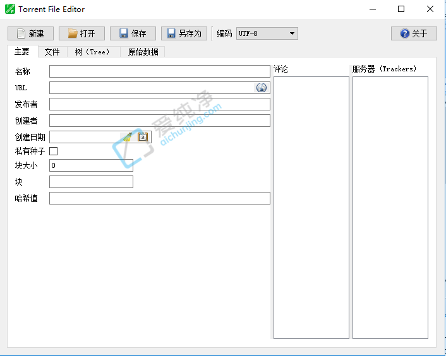The width and height of the screenshot is (446, 356).
Task: Click inside the 服务器 (Trackers) text area
Action: (x=390, y=208)
